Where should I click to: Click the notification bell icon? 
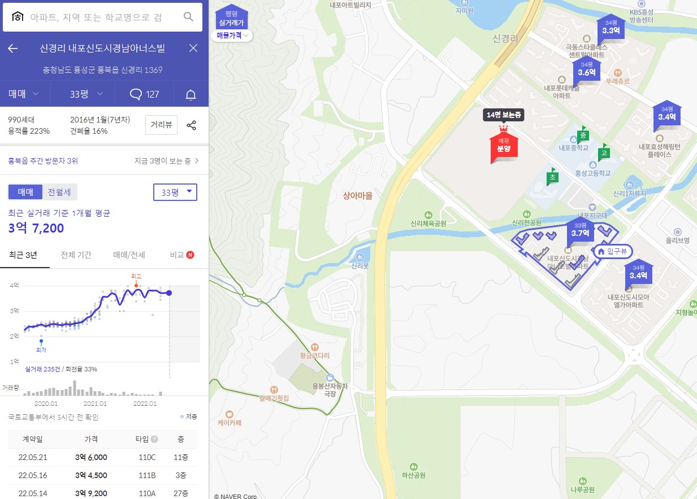tap(191, 94)
